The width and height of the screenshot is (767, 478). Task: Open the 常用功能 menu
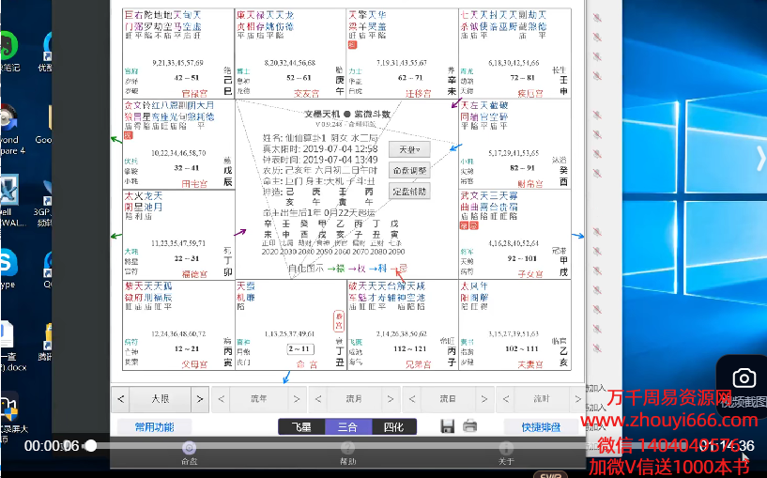coord(154,427)
